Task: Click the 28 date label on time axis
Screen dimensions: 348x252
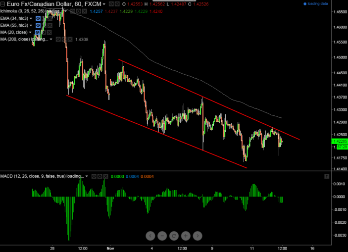Action: pyautogui.click(x=52, y=249)
